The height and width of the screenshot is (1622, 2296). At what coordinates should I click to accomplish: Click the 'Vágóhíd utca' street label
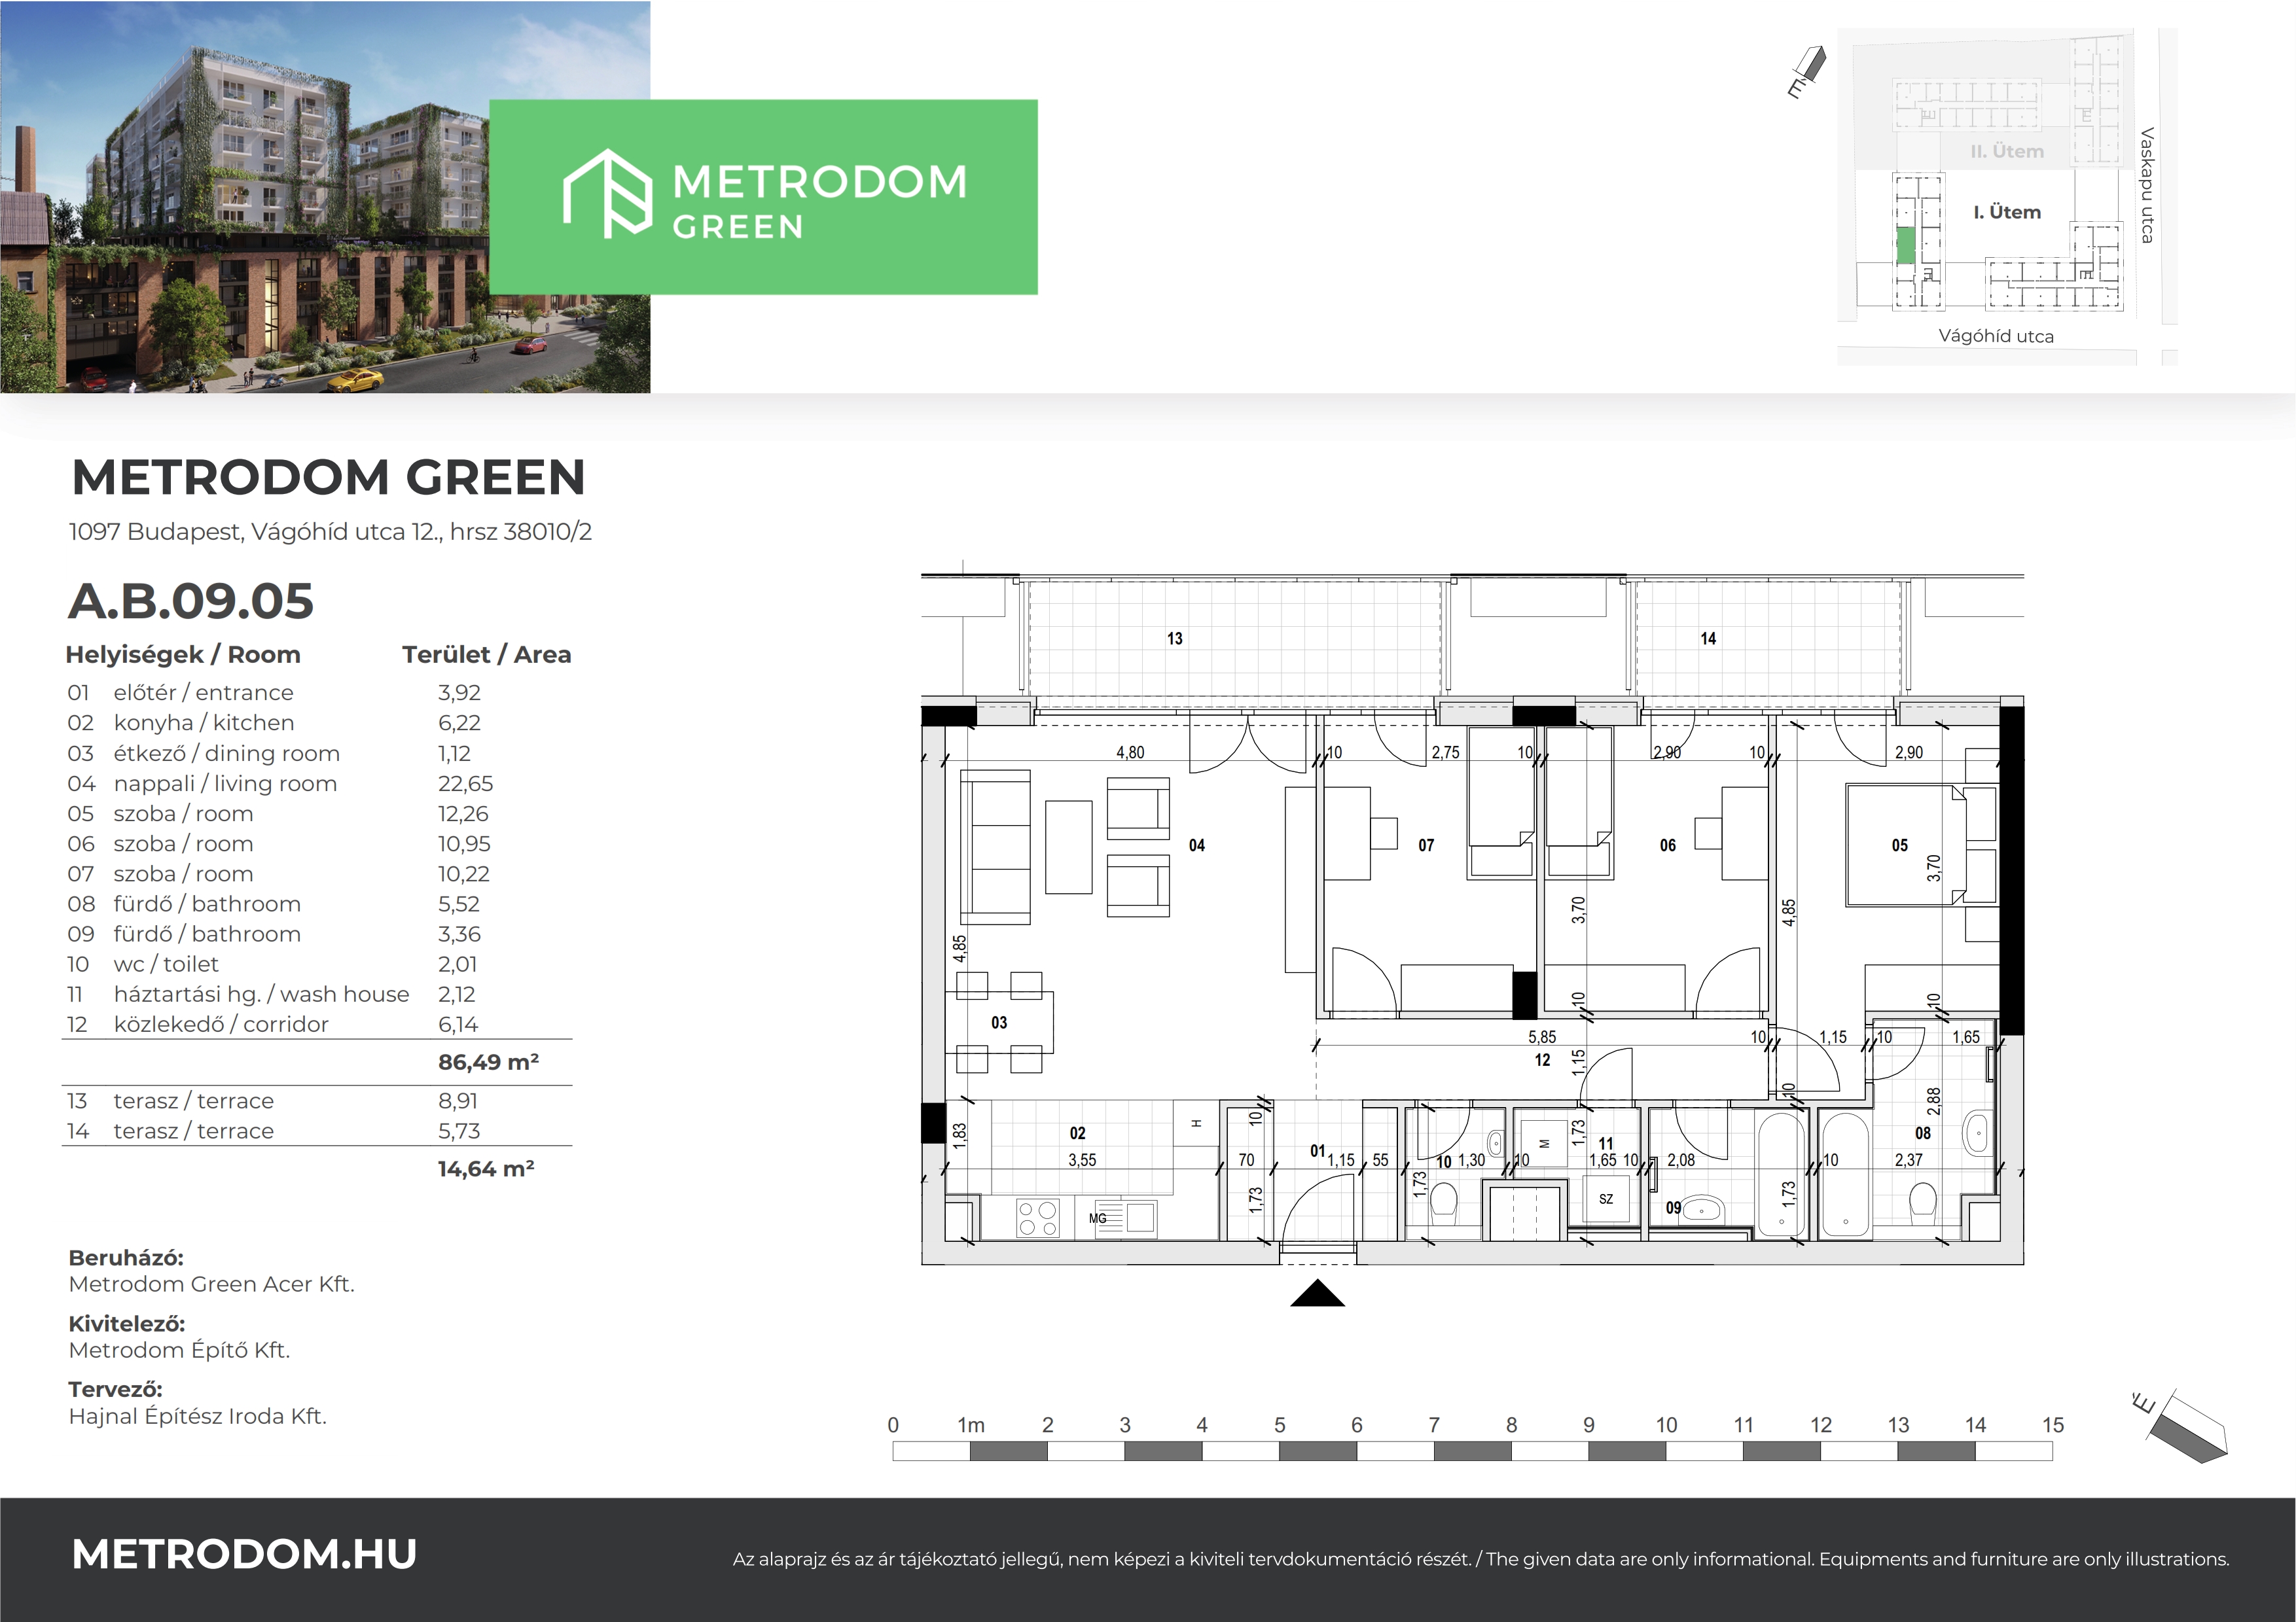1996,337
